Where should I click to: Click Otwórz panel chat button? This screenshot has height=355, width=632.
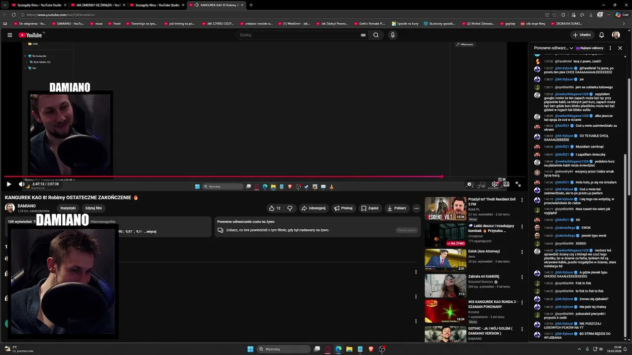click(x=407, y=230)
